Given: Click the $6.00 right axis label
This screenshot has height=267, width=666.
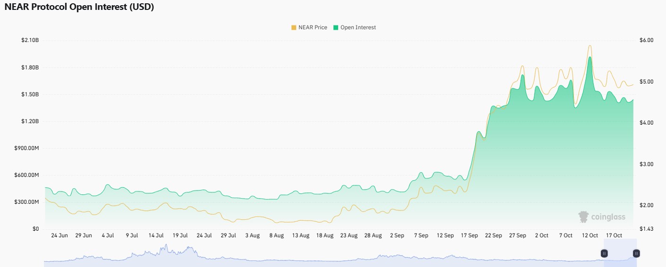Looking at the screenshot, I should pos(646,41).
